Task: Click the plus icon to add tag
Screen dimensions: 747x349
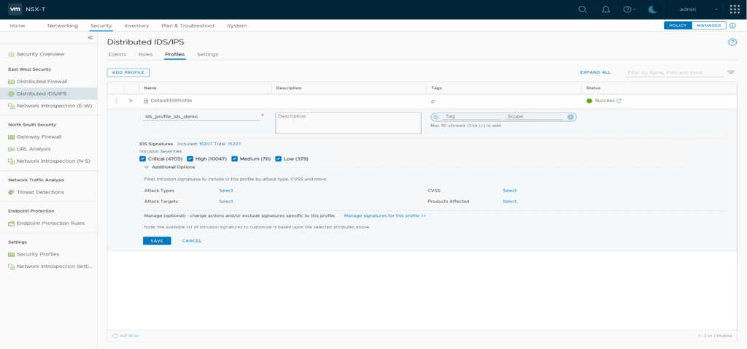Action: [x=570, y=117]
